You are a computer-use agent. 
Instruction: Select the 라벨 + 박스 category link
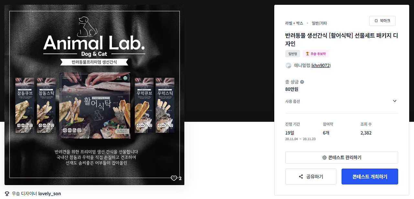coord(294,23)
